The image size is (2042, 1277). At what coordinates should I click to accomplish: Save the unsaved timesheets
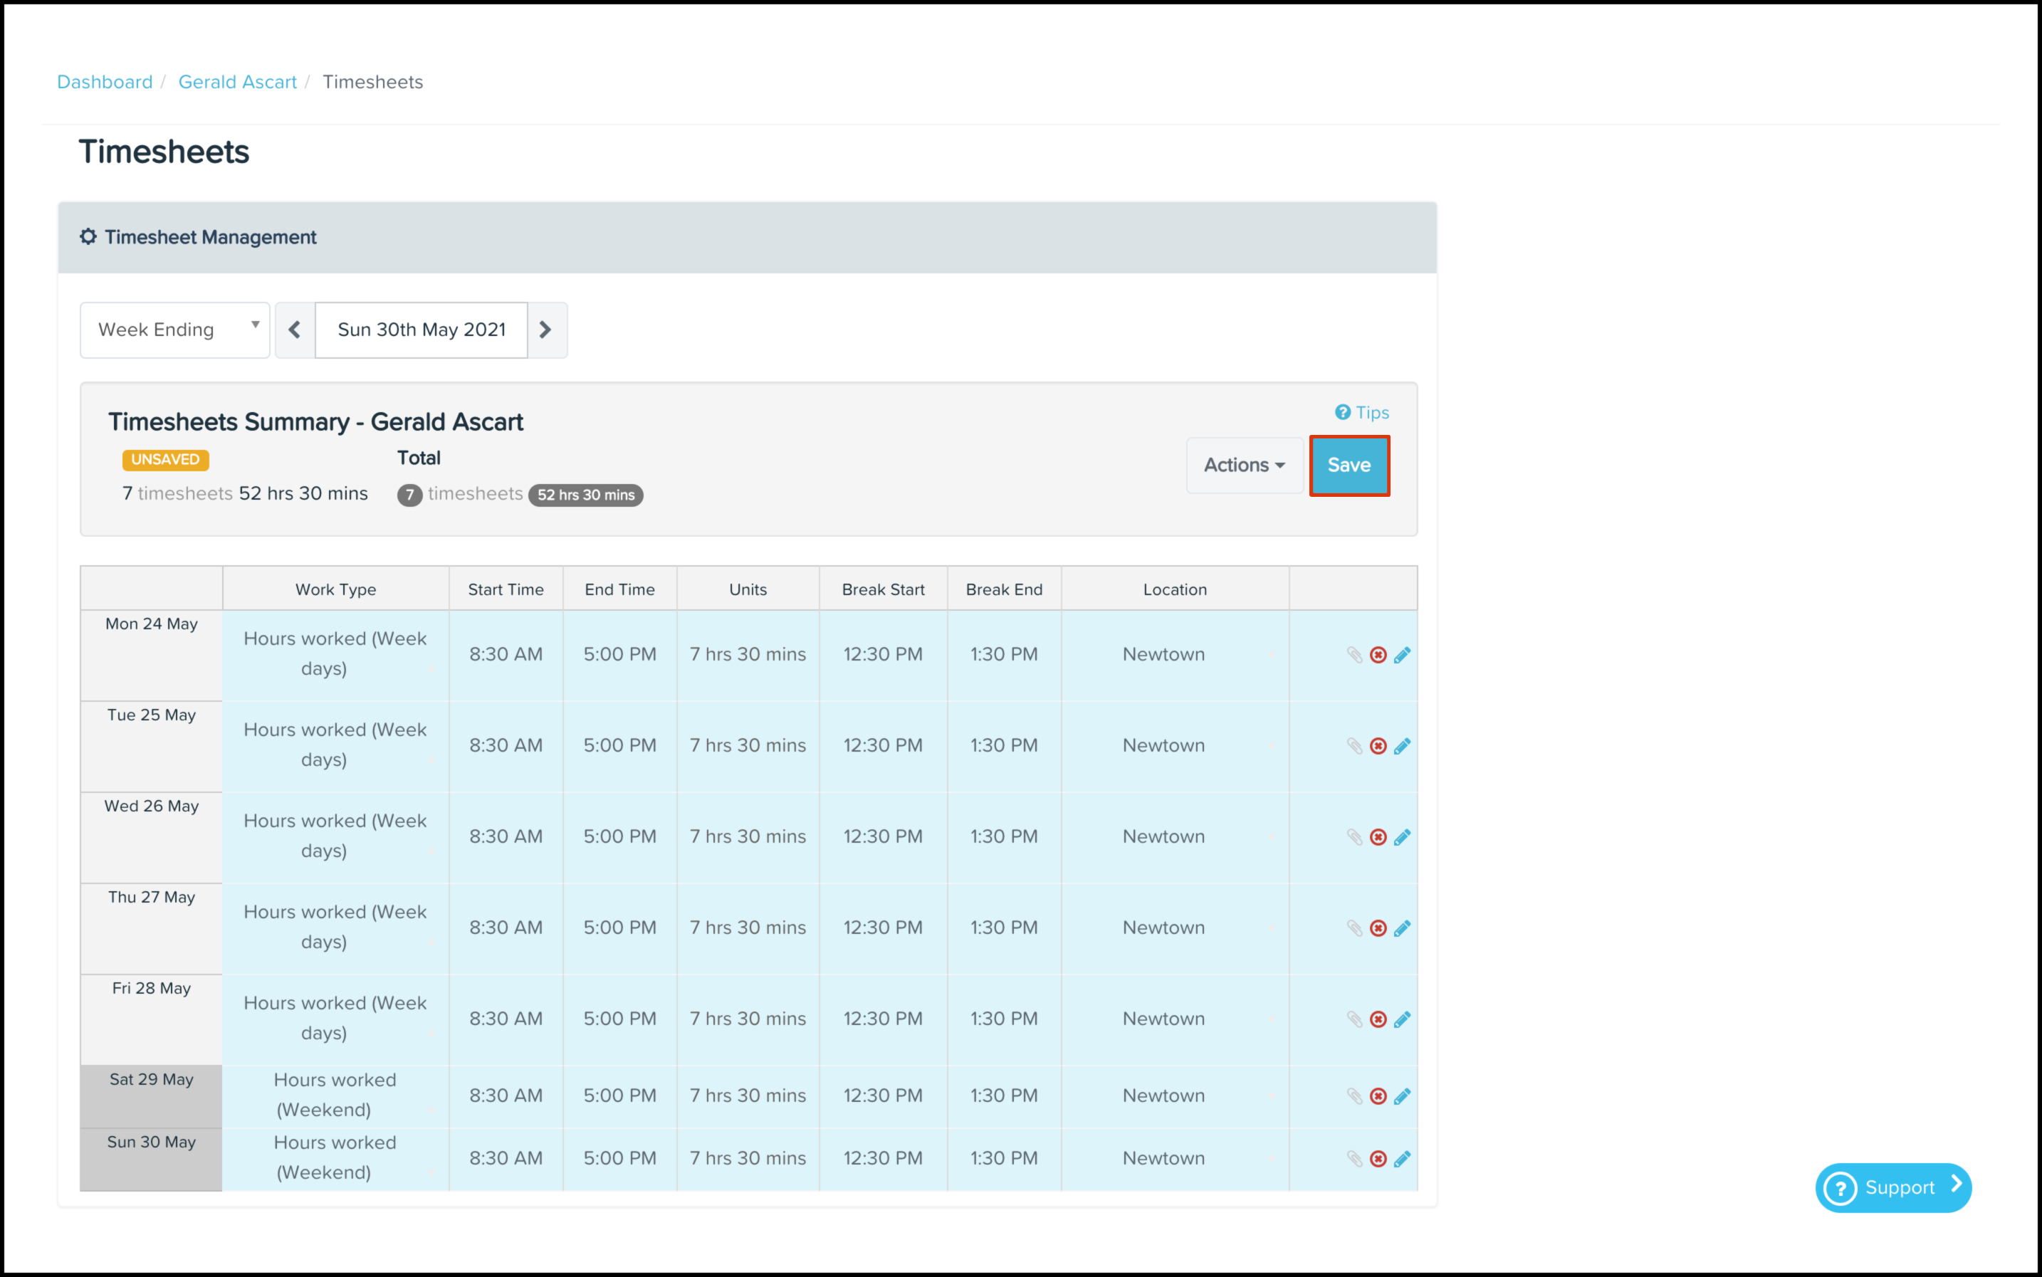click(x=1349, y=466)
